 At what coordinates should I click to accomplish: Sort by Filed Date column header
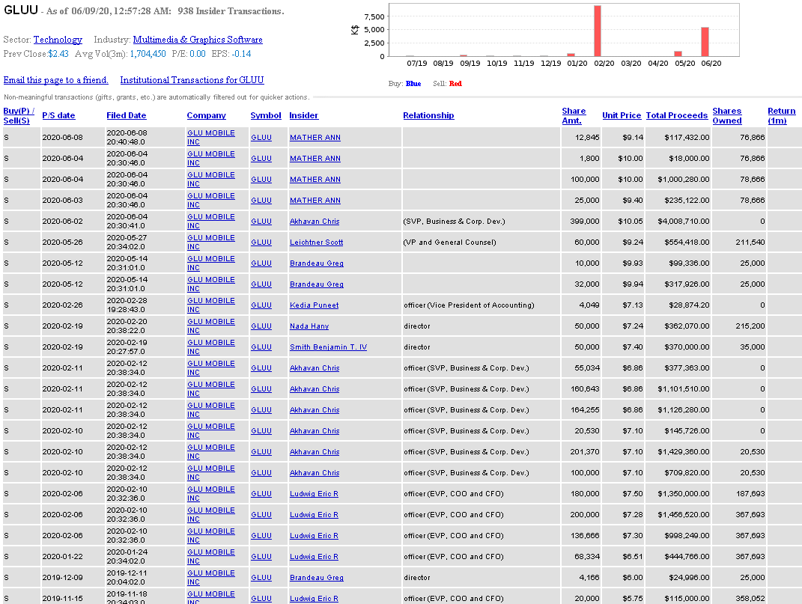(x=127, y=115)
